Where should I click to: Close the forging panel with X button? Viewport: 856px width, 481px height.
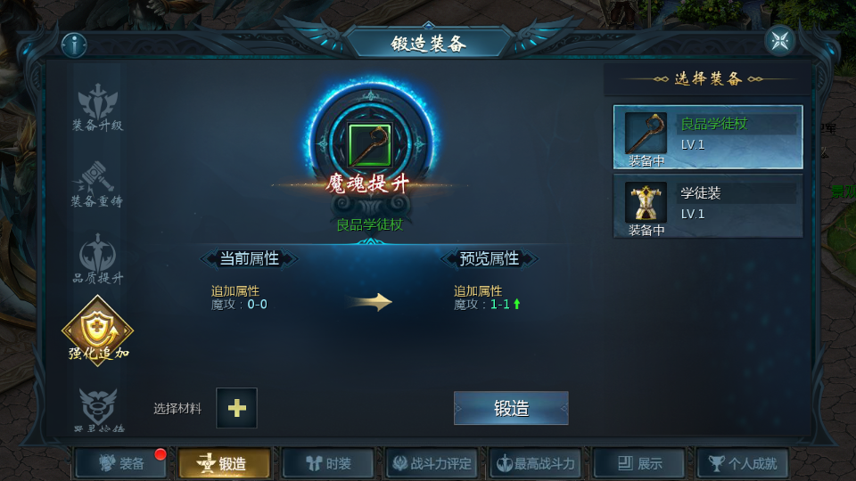pyautogui.click(x=779, y=40)
